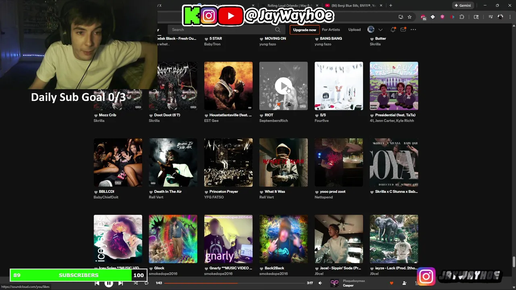Open the iayze - Lack elephant artwork
The width and height of the screenshot is (516, 290).
pyautogui.click(x=394, y=239)
